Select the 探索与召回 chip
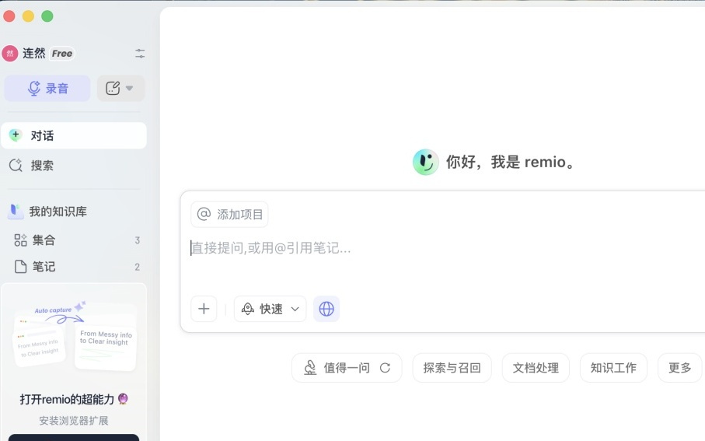705x441 pixels. tap(452, 368)
